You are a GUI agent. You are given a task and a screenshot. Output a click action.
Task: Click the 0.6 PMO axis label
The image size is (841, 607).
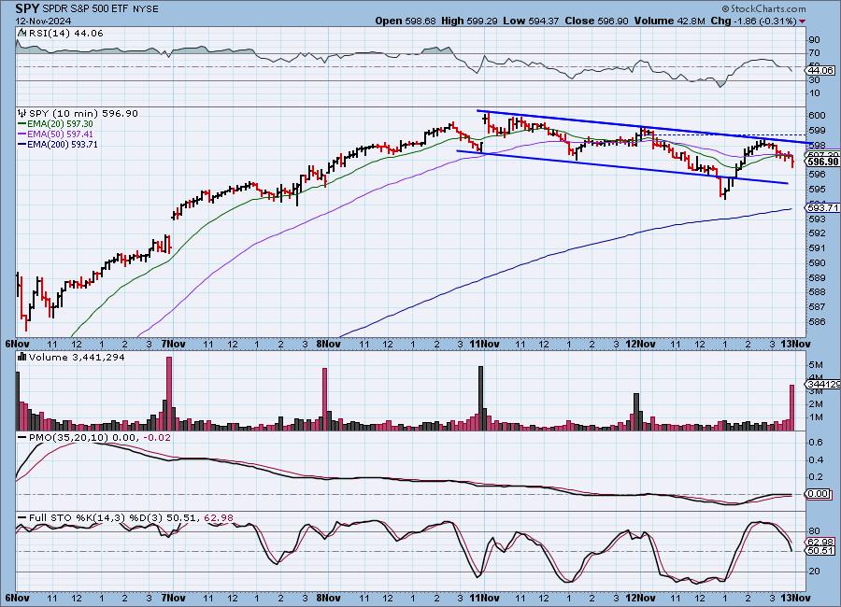point(816,443)
